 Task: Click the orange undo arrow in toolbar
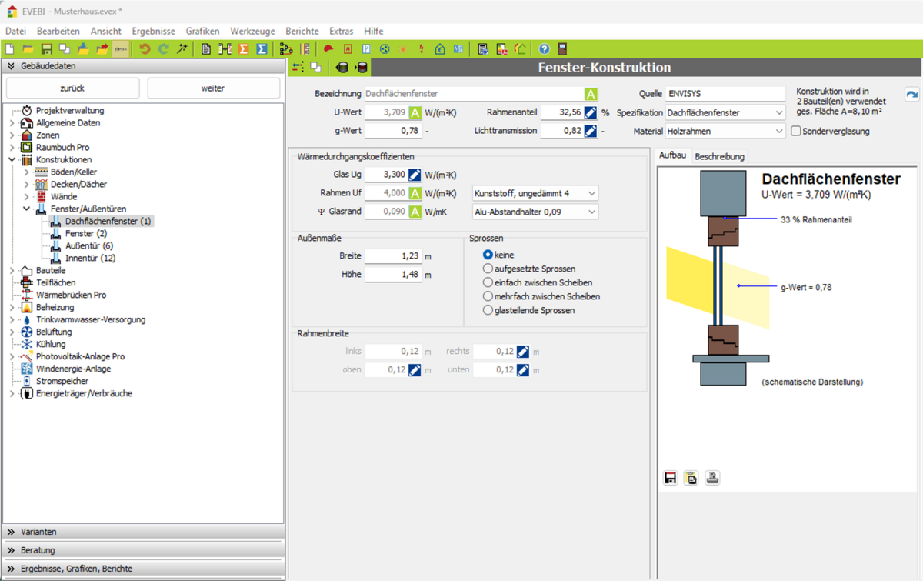144,49
